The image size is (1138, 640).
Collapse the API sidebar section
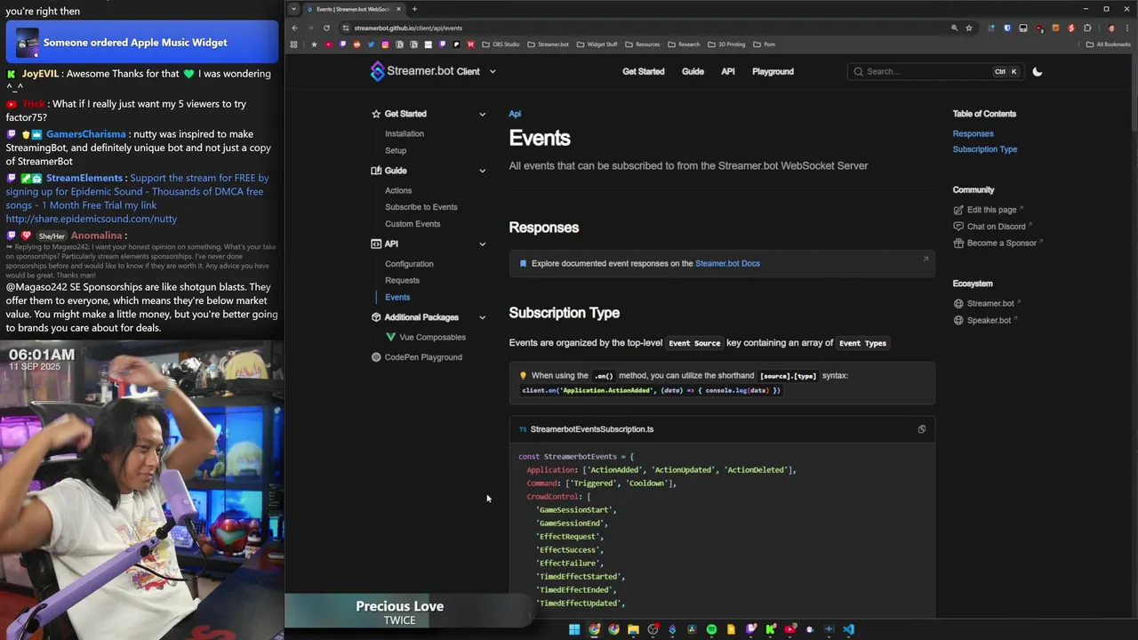[x=482, y=244]
